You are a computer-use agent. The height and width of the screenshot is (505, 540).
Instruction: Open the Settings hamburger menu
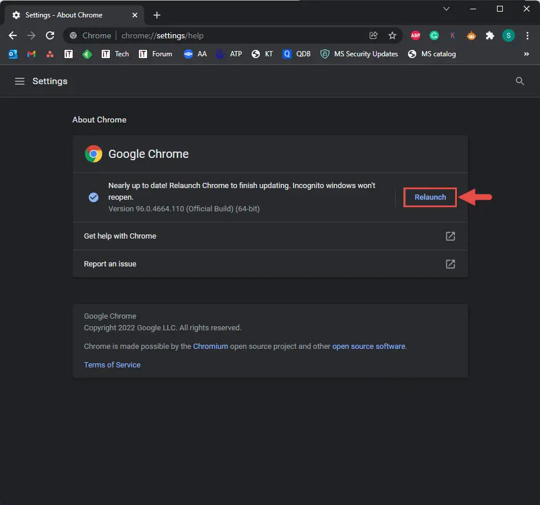click(x=20, y=81)
